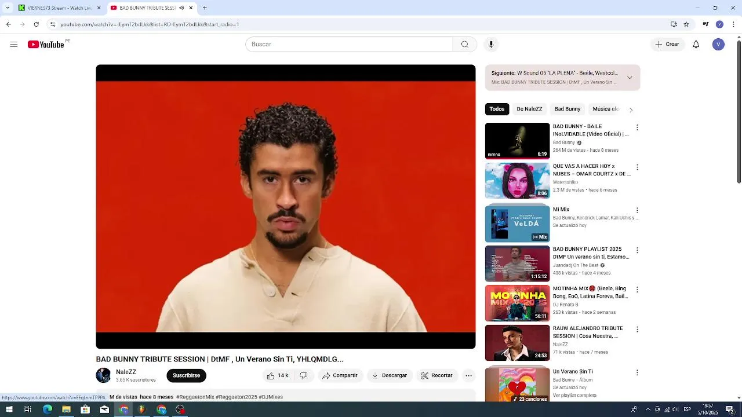This screenshot has width=742, height=417.
Task: Open File Explorer from taskbar
Action: [66, 409]
